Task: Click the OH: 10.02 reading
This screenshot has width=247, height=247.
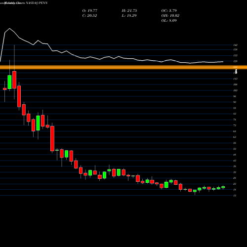Action: coord(170,16)
